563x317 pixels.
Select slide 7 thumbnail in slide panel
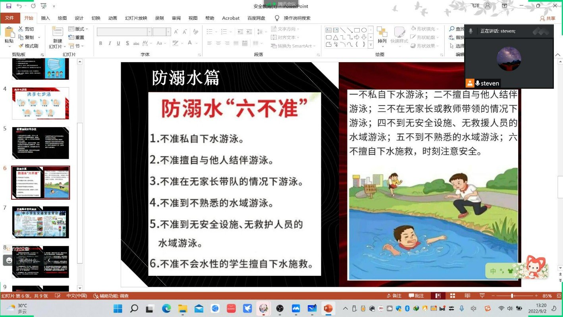[40, 222]
